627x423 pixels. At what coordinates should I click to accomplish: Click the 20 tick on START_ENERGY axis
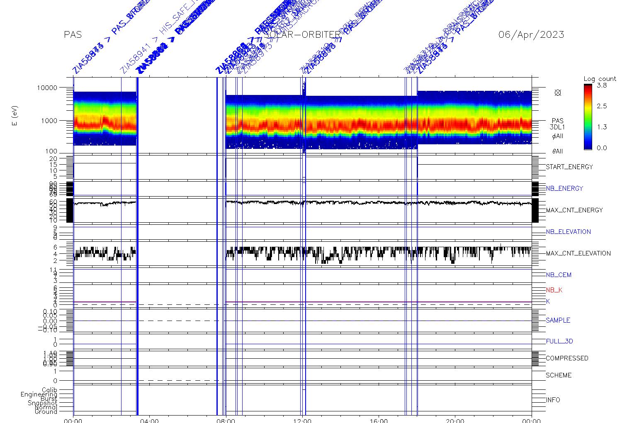point(53,159)
